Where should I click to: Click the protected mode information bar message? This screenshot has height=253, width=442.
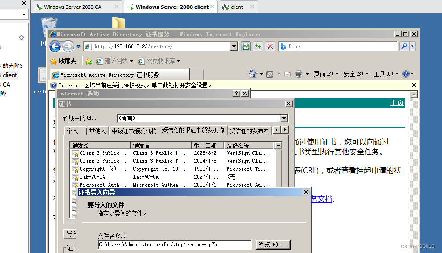pos(135,85)
